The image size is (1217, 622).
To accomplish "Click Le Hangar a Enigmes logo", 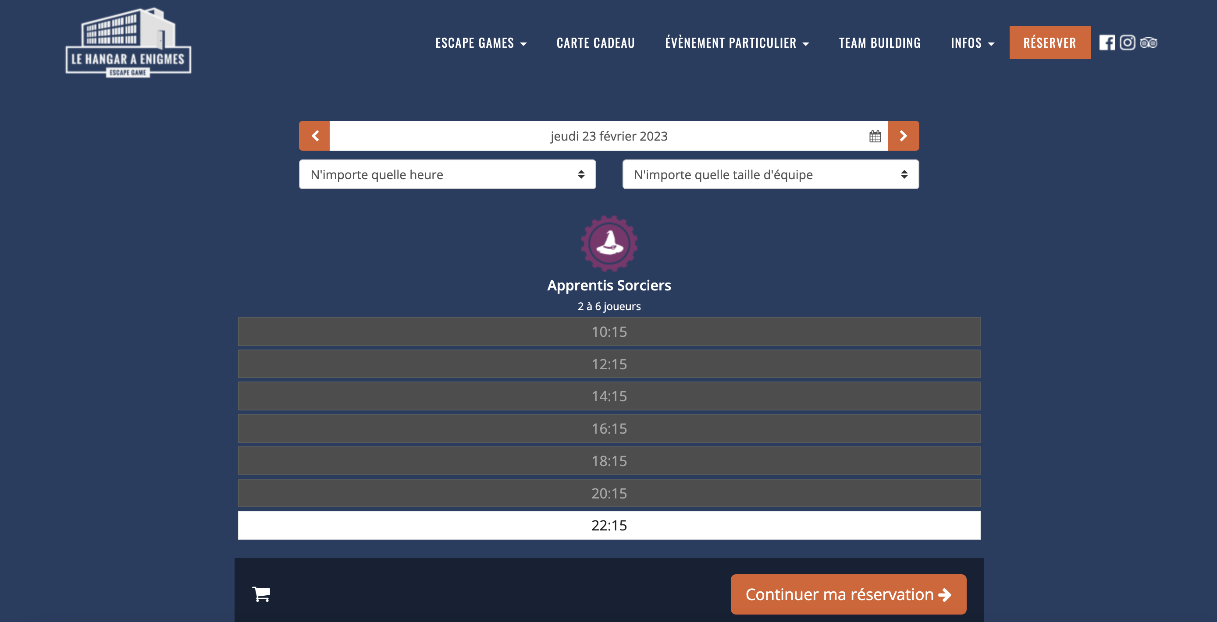I will [128, 42].
